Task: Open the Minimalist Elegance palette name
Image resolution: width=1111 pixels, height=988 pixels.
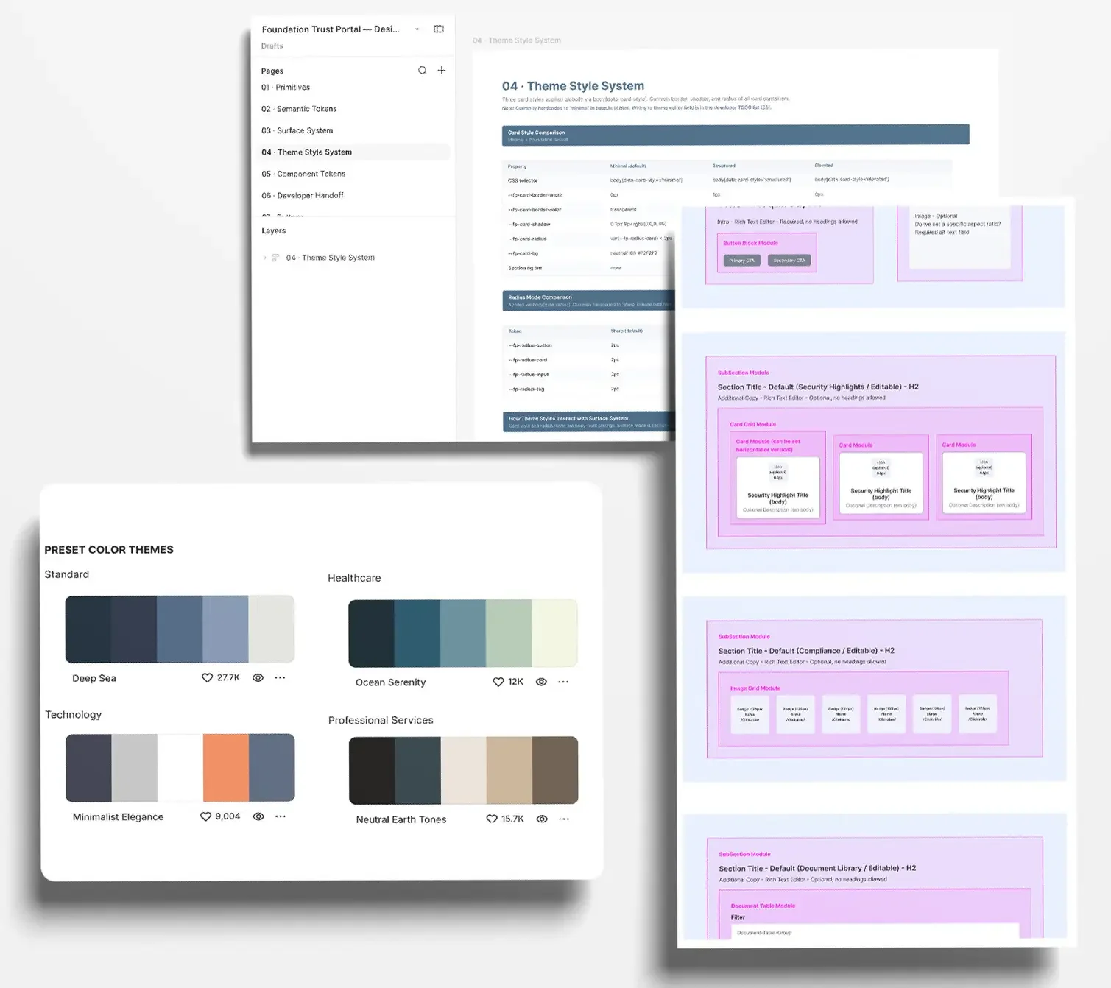Action: coord(119,817)
